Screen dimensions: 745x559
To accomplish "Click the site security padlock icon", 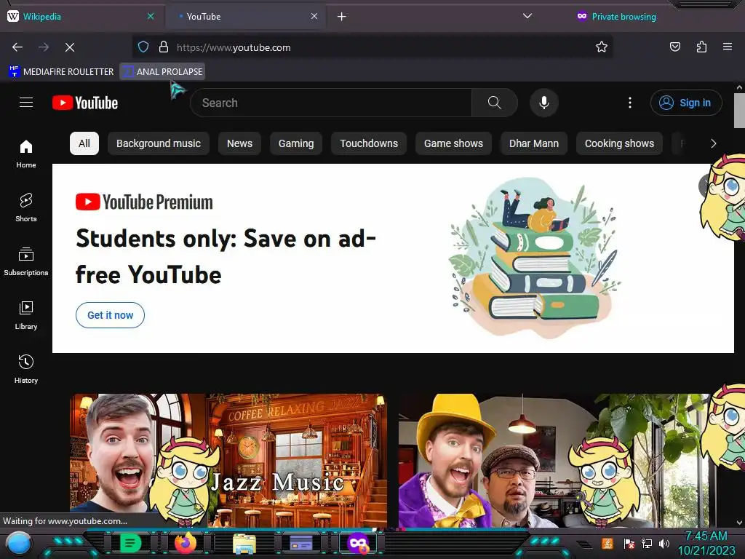I will pos(164,47).
